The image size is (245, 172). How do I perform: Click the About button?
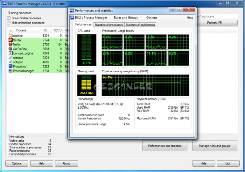(66, 163)
